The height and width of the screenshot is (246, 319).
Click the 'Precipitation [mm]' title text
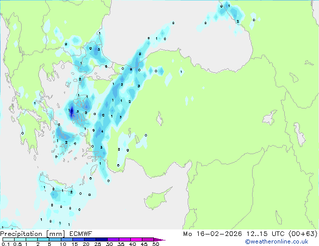(x=33, y=234)
